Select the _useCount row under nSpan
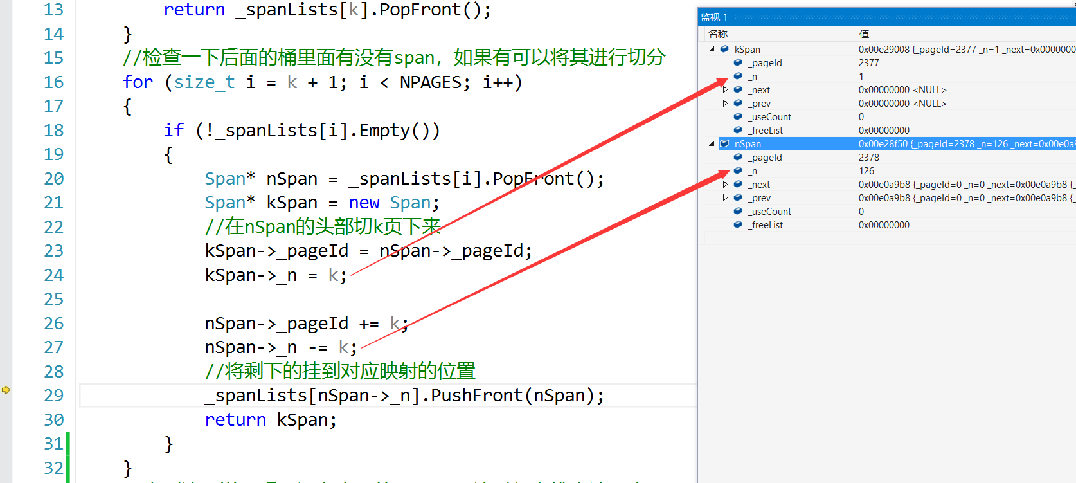The height and width of the screenshot is (483, 1076). point(769,211)
